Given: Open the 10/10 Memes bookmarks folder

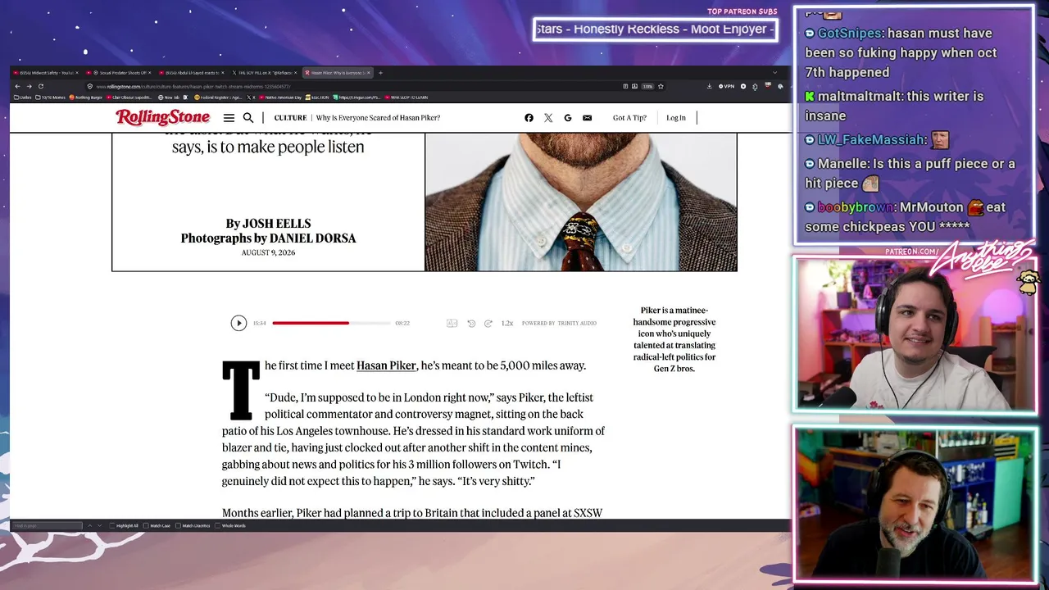Looking at the screenshot, I should [x=52, y=98].
